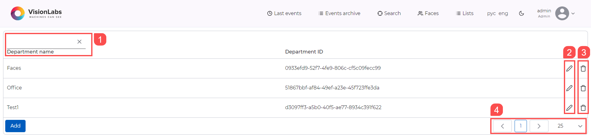Delete the Office department
The height and width of the screenshot is (138, 591).
tap(583, 88)
